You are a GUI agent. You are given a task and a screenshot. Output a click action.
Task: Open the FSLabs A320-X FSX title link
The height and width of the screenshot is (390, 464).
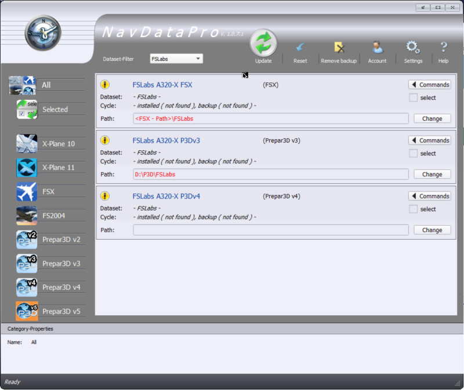click(162, 85)
